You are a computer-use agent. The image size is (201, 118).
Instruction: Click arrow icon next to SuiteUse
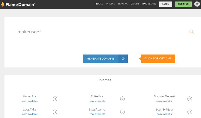tap(122, 99)
